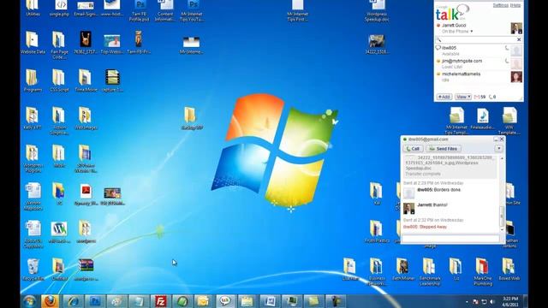548x308 pixels.
Task: Select the Website Data folder
Action: pyautogui.click(x=33, y=42)
